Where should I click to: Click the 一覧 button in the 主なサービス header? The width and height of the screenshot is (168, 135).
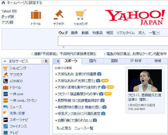pyautogui.click(x=45, y=61)
